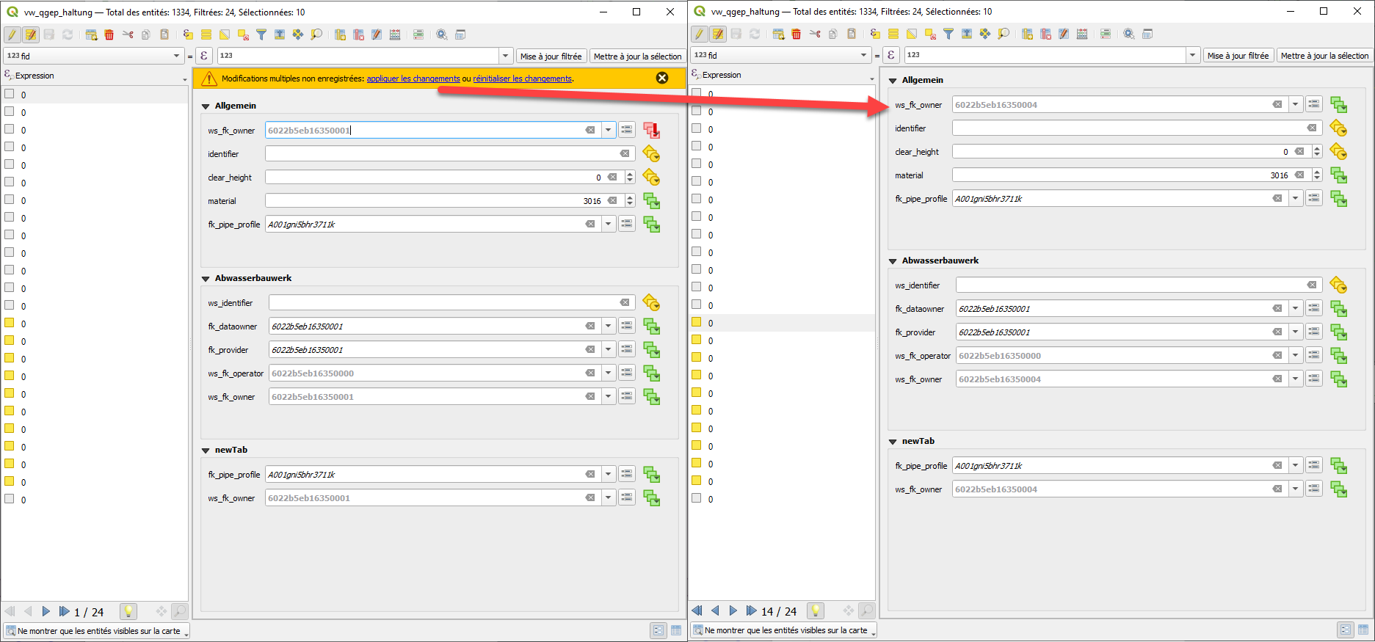Click réinitialiser les changements link

coord(523,79)
